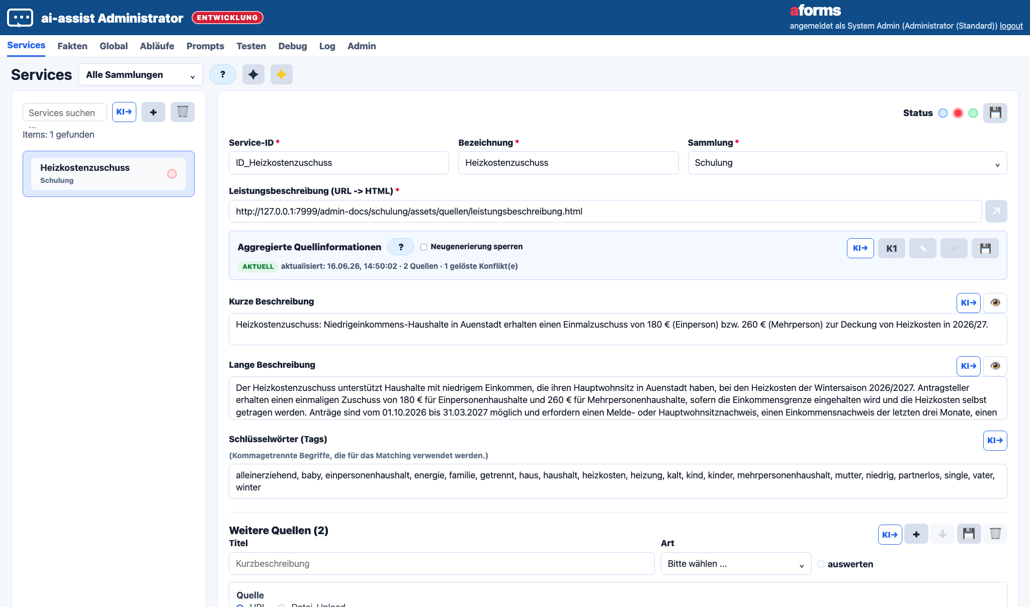Screen dimensions: 1030x607
Task: Open the Fakten tab
Action: tap(72, 46)
